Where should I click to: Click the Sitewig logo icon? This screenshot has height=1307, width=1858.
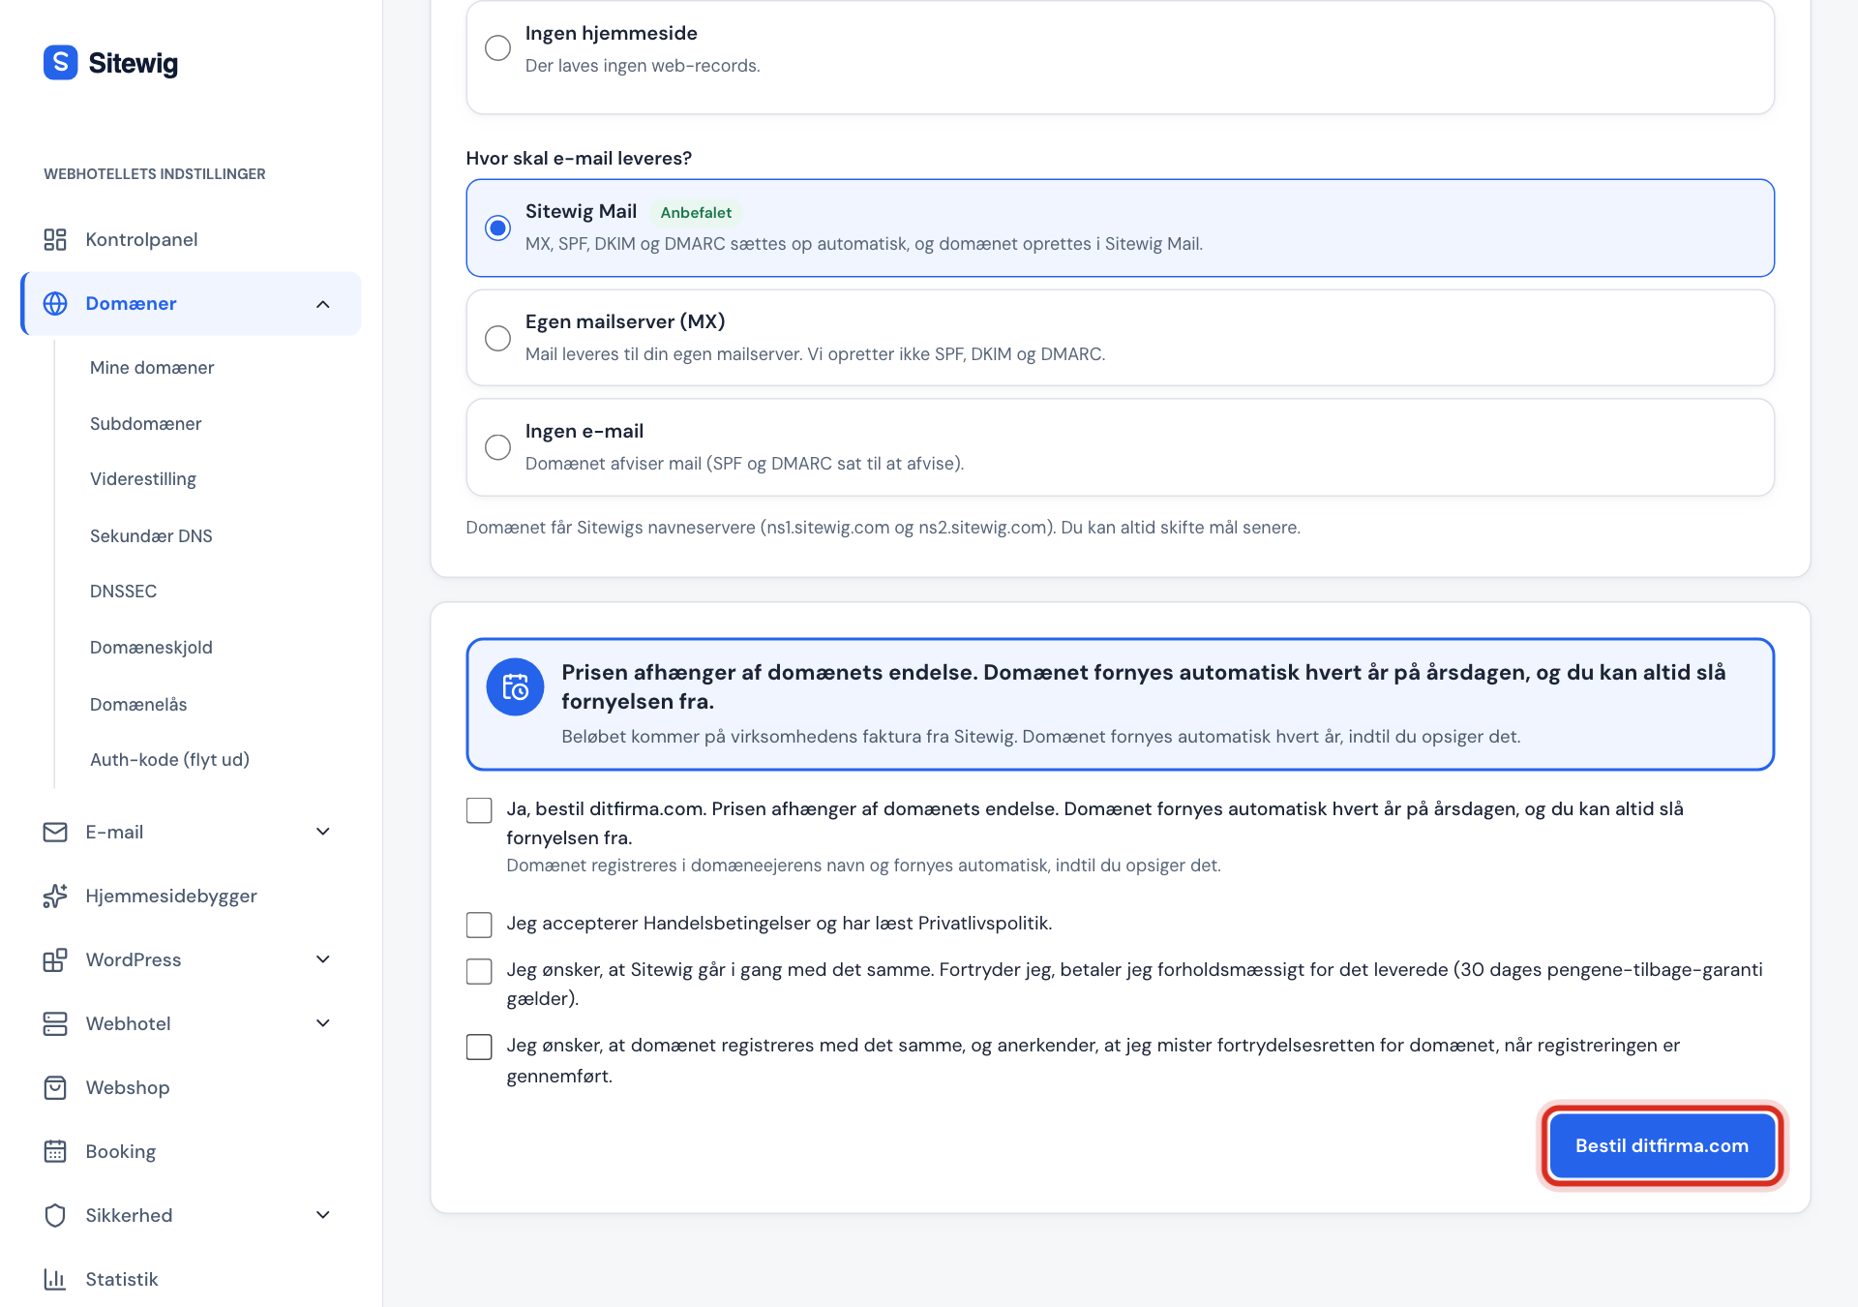[x=60, y=63]
